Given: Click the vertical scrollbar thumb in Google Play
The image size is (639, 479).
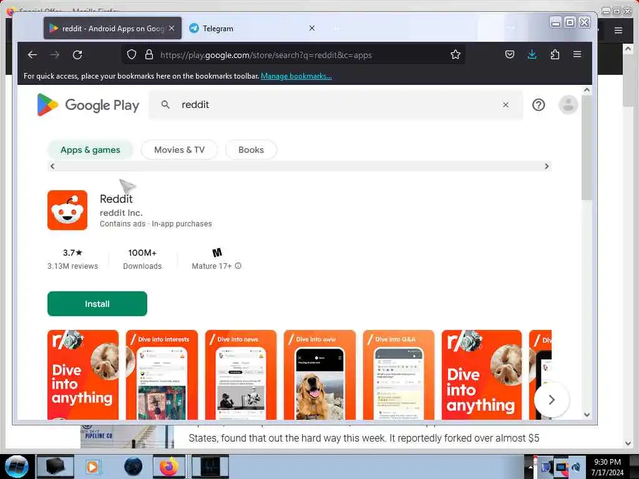Looking at the screenshot, I should click(587, 147).
